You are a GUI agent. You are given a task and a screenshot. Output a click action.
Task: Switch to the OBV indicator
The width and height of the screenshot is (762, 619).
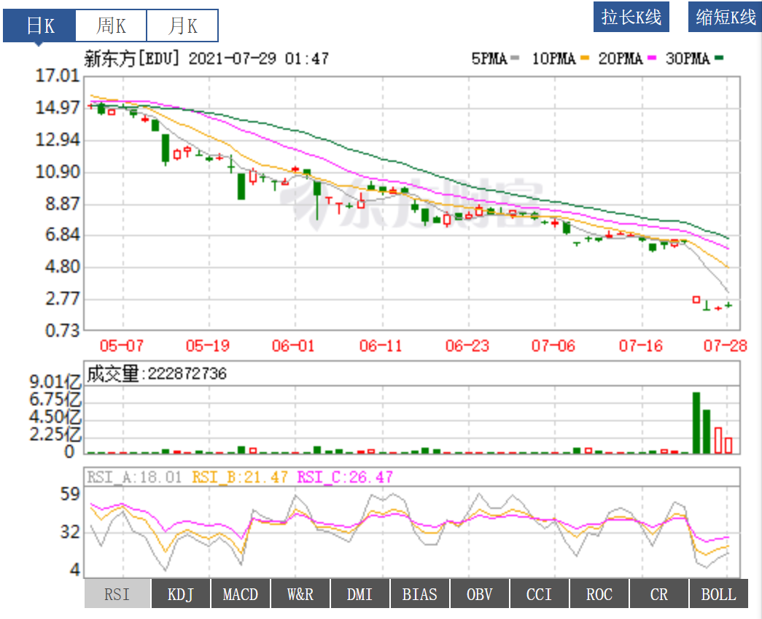click(x=480, y=594)
